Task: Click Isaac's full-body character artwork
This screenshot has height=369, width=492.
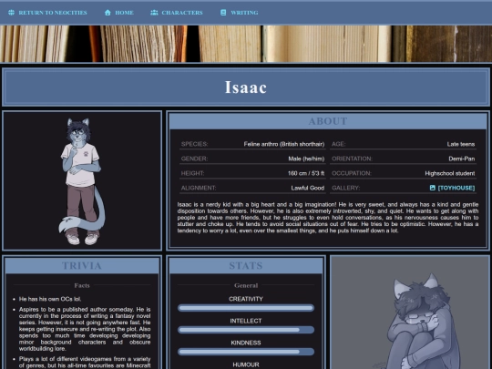Action: (82, 181)
